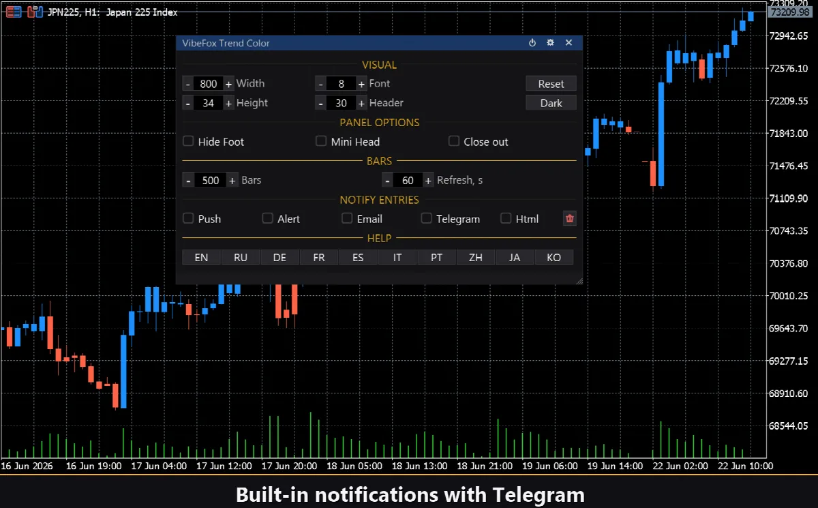The image size is (818, 508).
Task: Click the red depth-of-market icon at chart top-left
Action: [x=13, y=12]
